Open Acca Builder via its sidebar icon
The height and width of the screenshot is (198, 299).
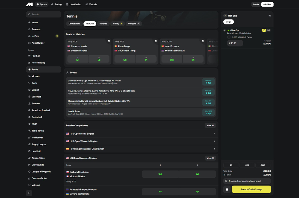[29, 43]
